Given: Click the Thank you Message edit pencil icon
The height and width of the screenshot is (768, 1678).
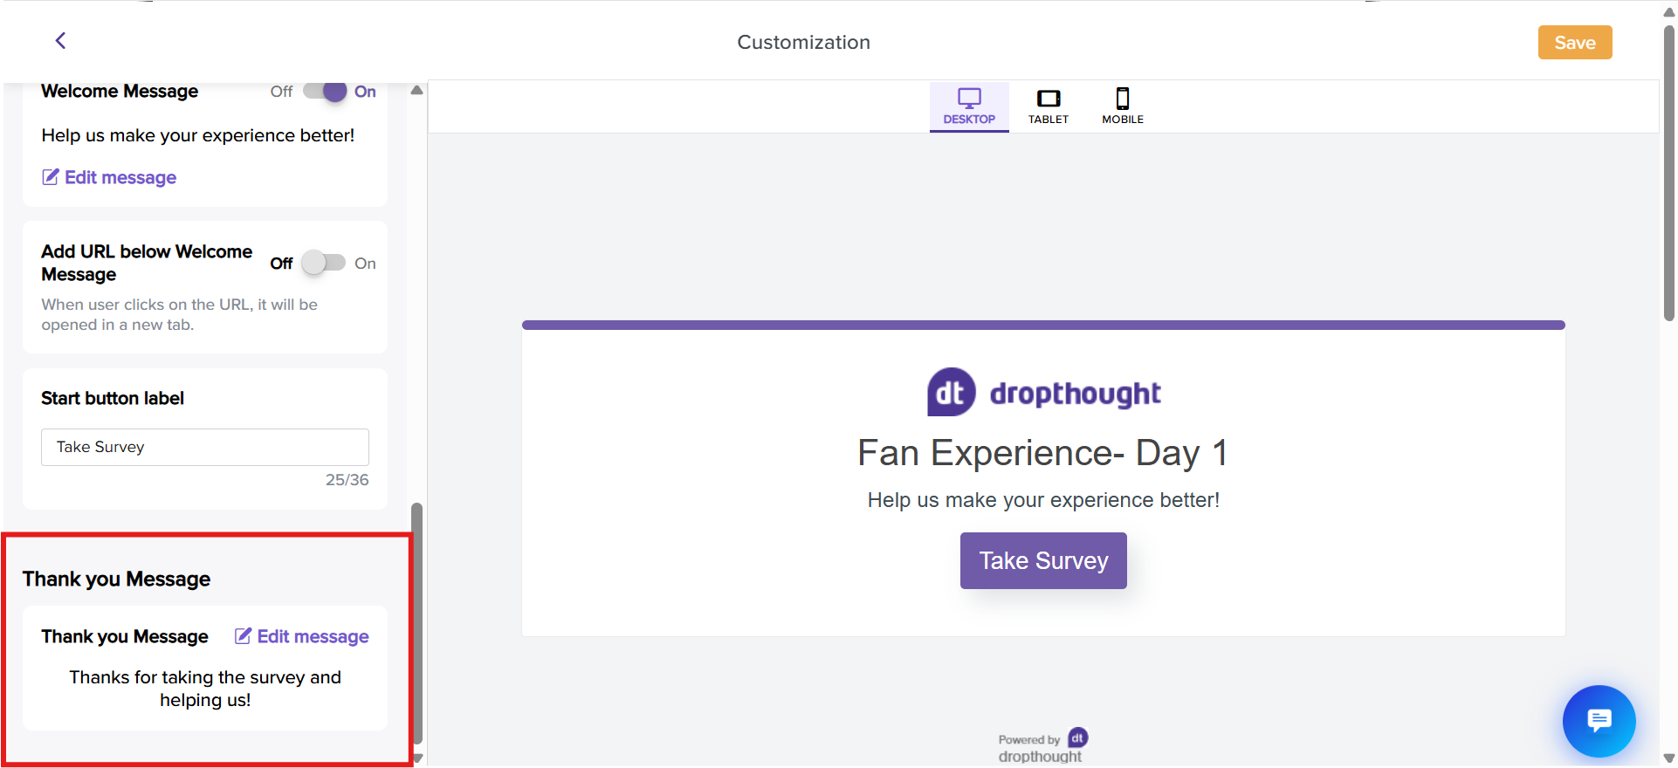Looking at the screenshot, I should pos(244,636).
